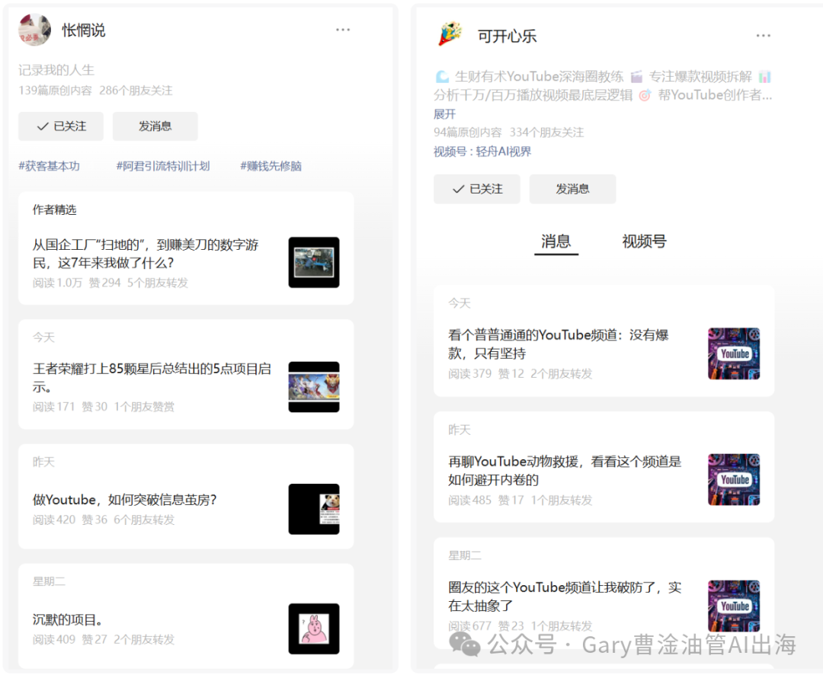
Task: Open the 视频号:轻舟AI视界 link
Action: coord(482,152)
